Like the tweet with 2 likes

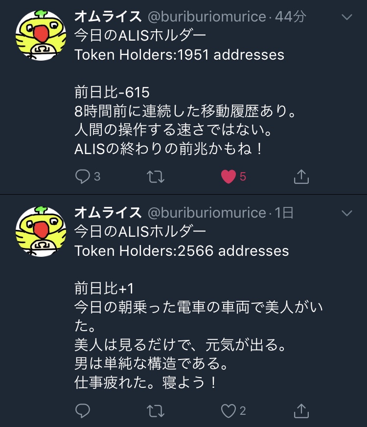tap(229, 411)
